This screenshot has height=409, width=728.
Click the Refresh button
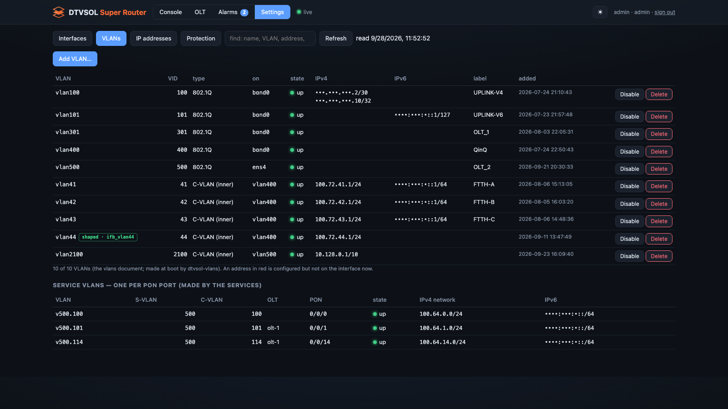click(336, 39)
